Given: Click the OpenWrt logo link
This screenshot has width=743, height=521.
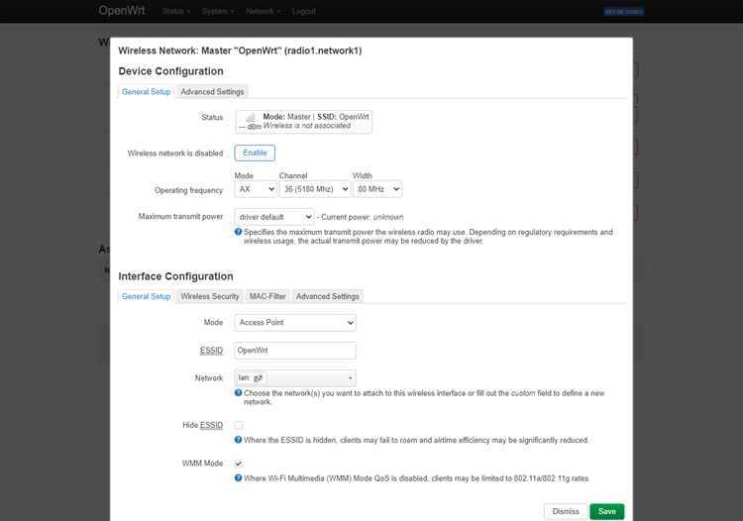Looking at the screenshot, I should coord(122,11).
